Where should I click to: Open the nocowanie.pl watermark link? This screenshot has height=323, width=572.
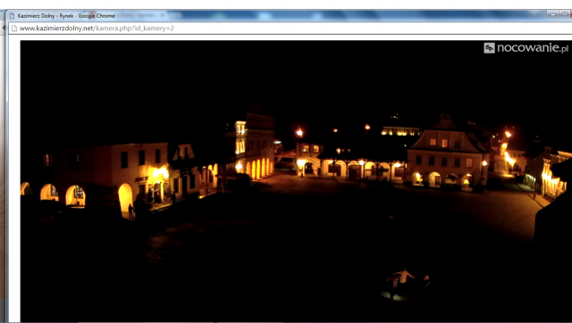tap(526, 47)
